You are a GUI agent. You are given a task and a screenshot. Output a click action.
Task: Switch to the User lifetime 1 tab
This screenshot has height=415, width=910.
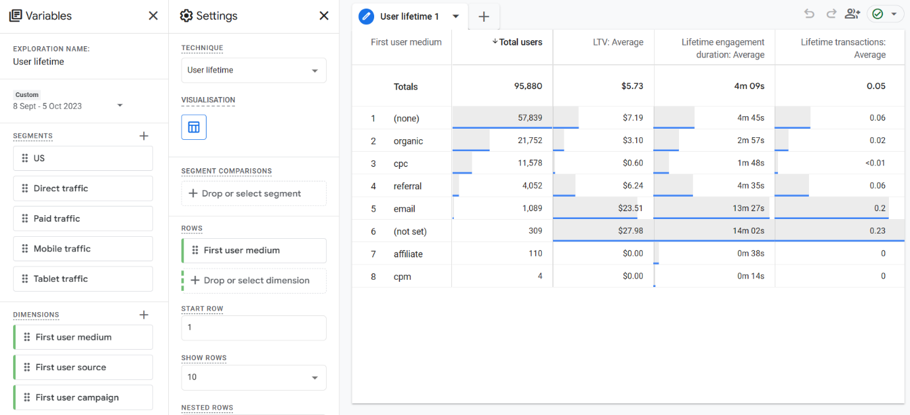click(x=410, y=16)
